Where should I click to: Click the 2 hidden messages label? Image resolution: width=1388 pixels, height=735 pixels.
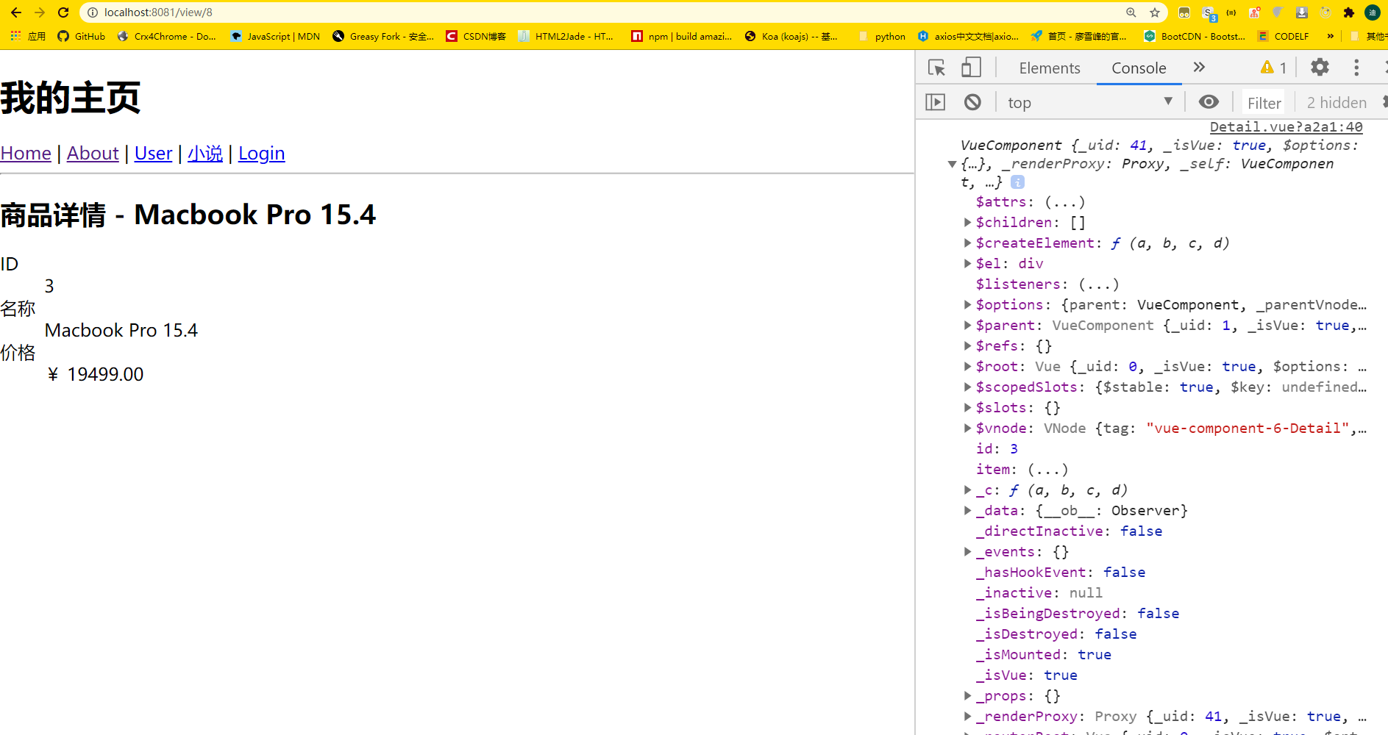[x=1337, y=103]
